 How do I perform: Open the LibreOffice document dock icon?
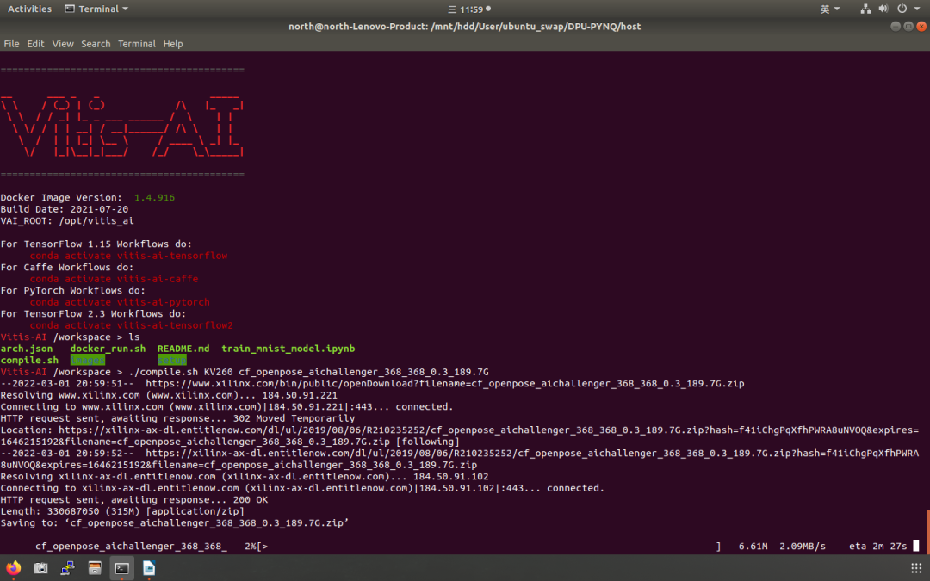point(149,568)
